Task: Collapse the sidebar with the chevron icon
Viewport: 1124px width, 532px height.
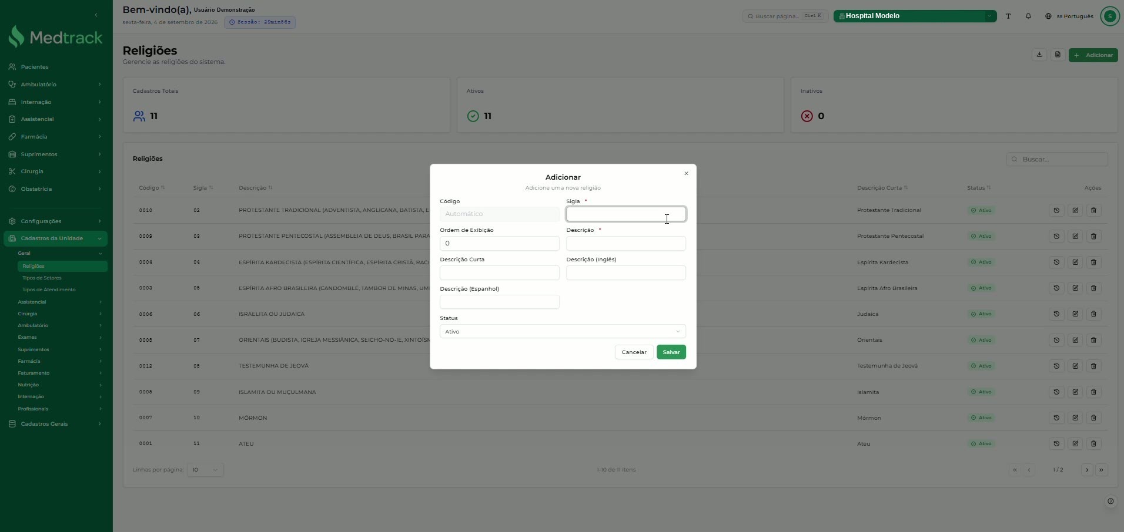Action: click(96, 15)
